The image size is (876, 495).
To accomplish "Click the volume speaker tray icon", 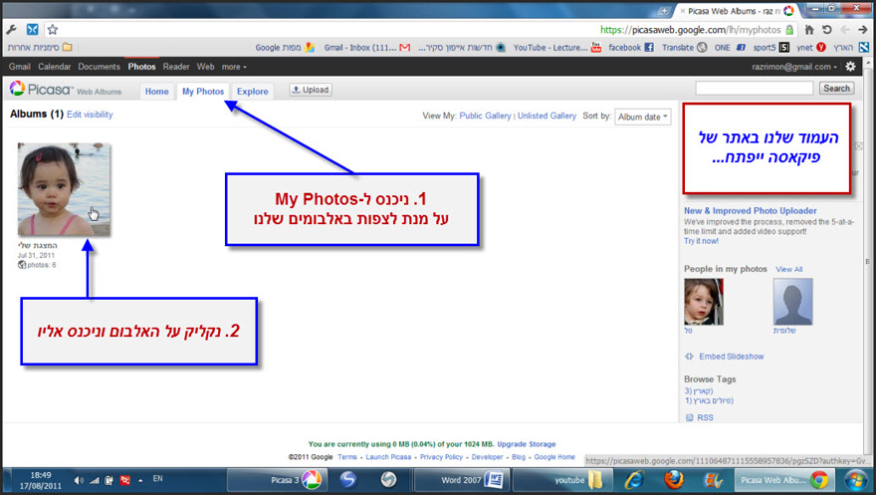I will 79,480.
